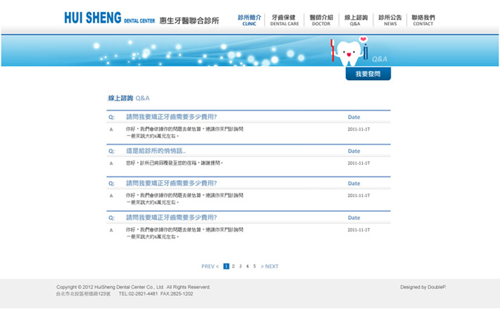Image resolution: width=500 pixels, height=309 pixels.
Task: Open the 診所簡介 CLINIC menu item
Action: click(249, 20)
